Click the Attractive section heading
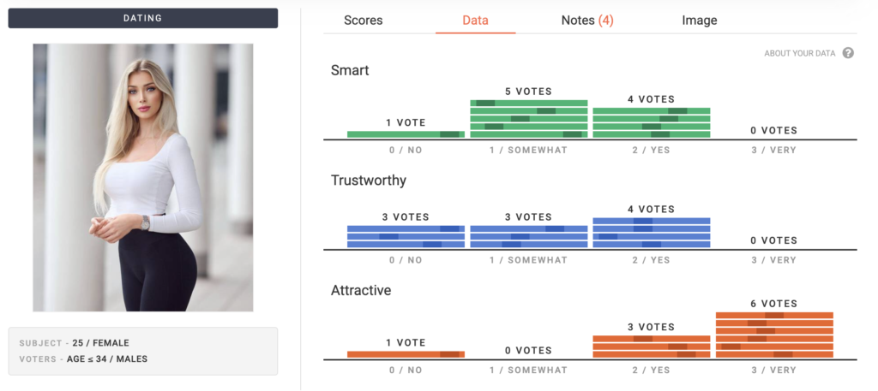 coord(361,291)
